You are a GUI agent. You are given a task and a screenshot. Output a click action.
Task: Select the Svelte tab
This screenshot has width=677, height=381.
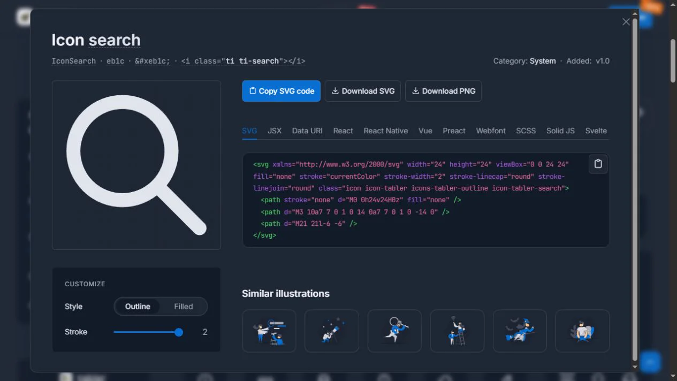click(x=596, y=131)
